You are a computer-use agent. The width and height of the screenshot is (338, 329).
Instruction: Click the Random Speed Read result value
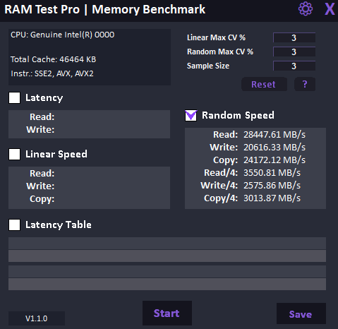(x=274, y=135)
